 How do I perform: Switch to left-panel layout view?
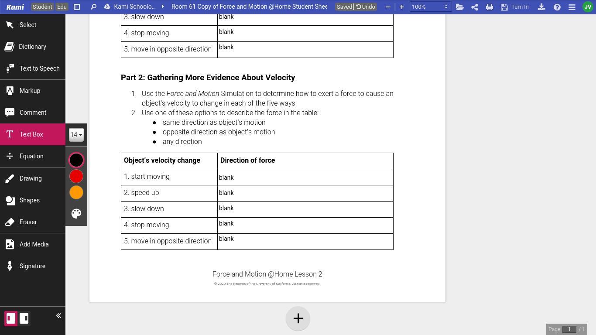click(11, 318)
